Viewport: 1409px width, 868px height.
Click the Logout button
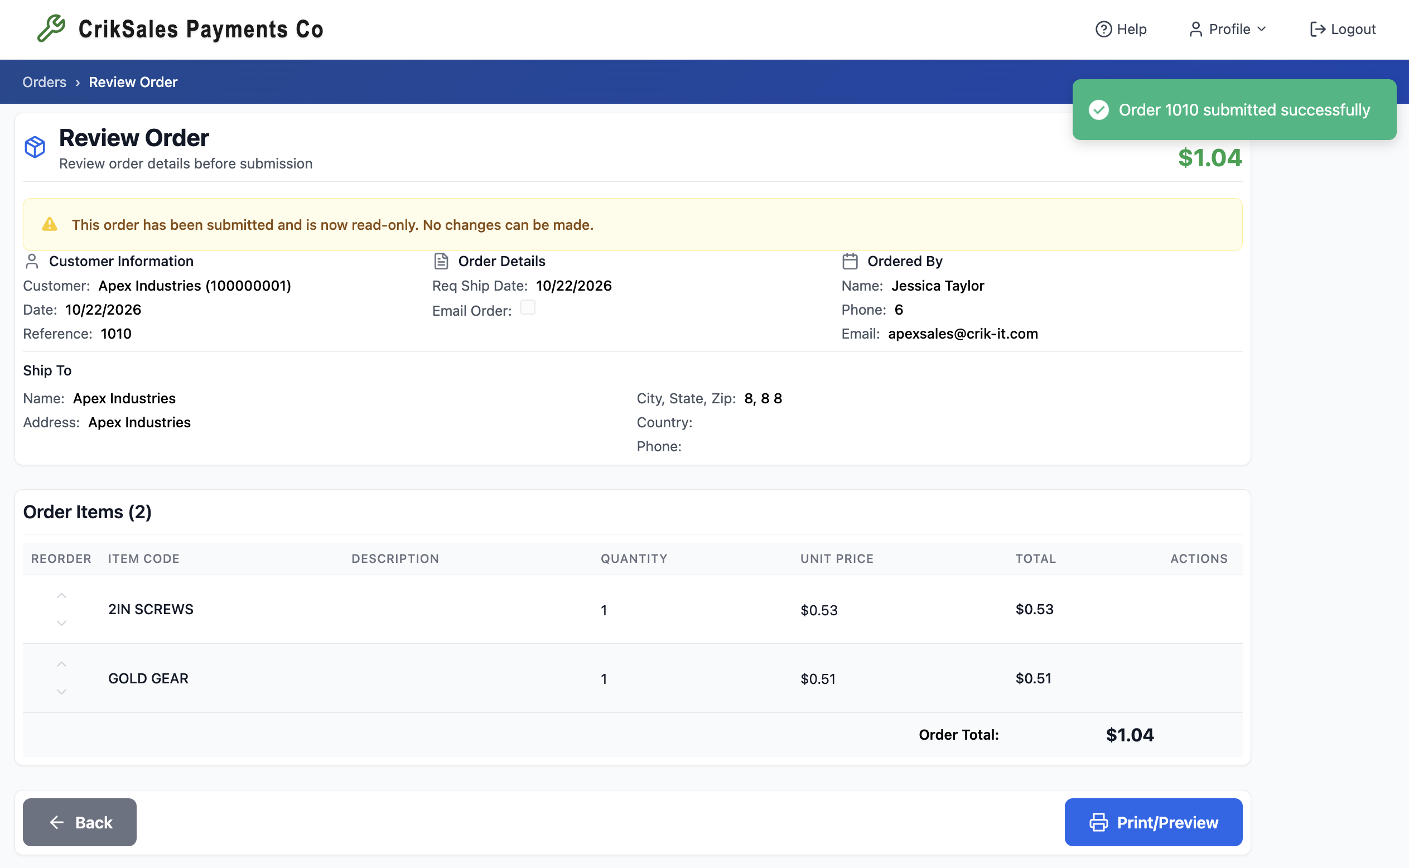coord(1343,29)
